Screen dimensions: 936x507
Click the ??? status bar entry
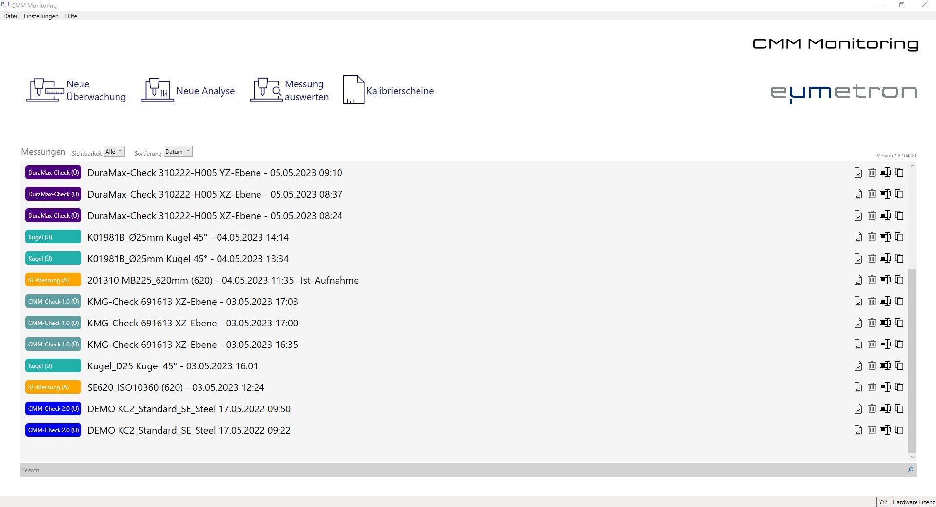coord(883,502)
